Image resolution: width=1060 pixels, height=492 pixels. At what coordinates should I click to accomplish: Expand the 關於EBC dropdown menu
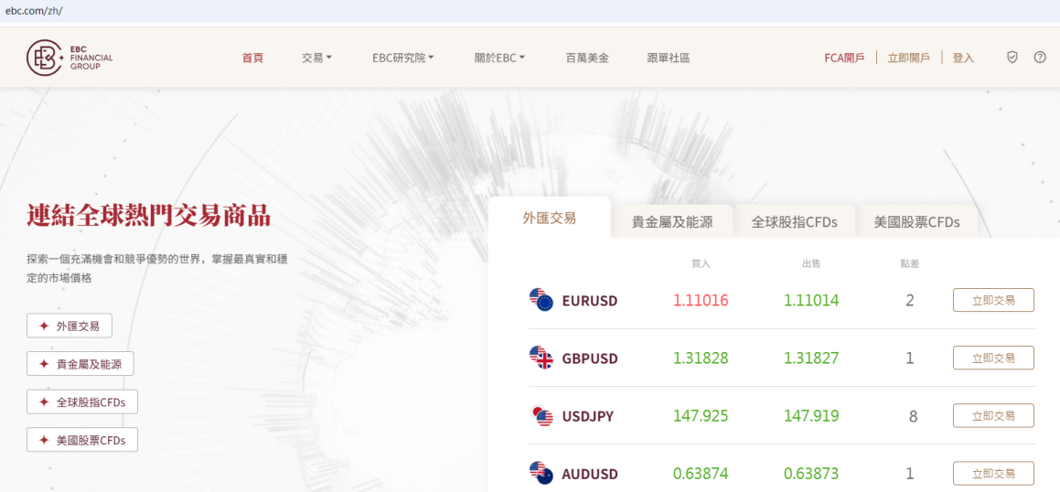[x=499, y=59]
